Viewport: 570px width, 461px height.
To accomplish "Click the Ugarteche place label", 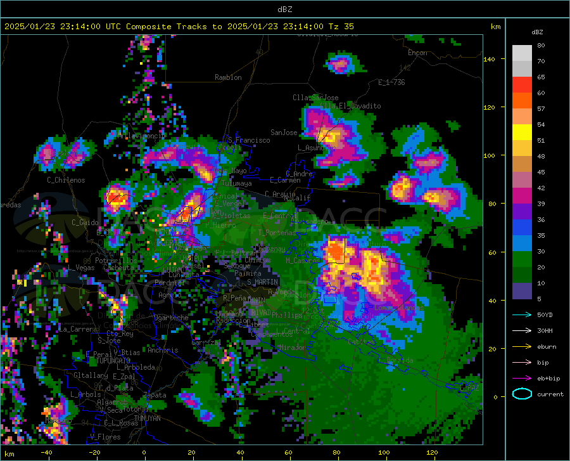I will [x=171, y=318].
